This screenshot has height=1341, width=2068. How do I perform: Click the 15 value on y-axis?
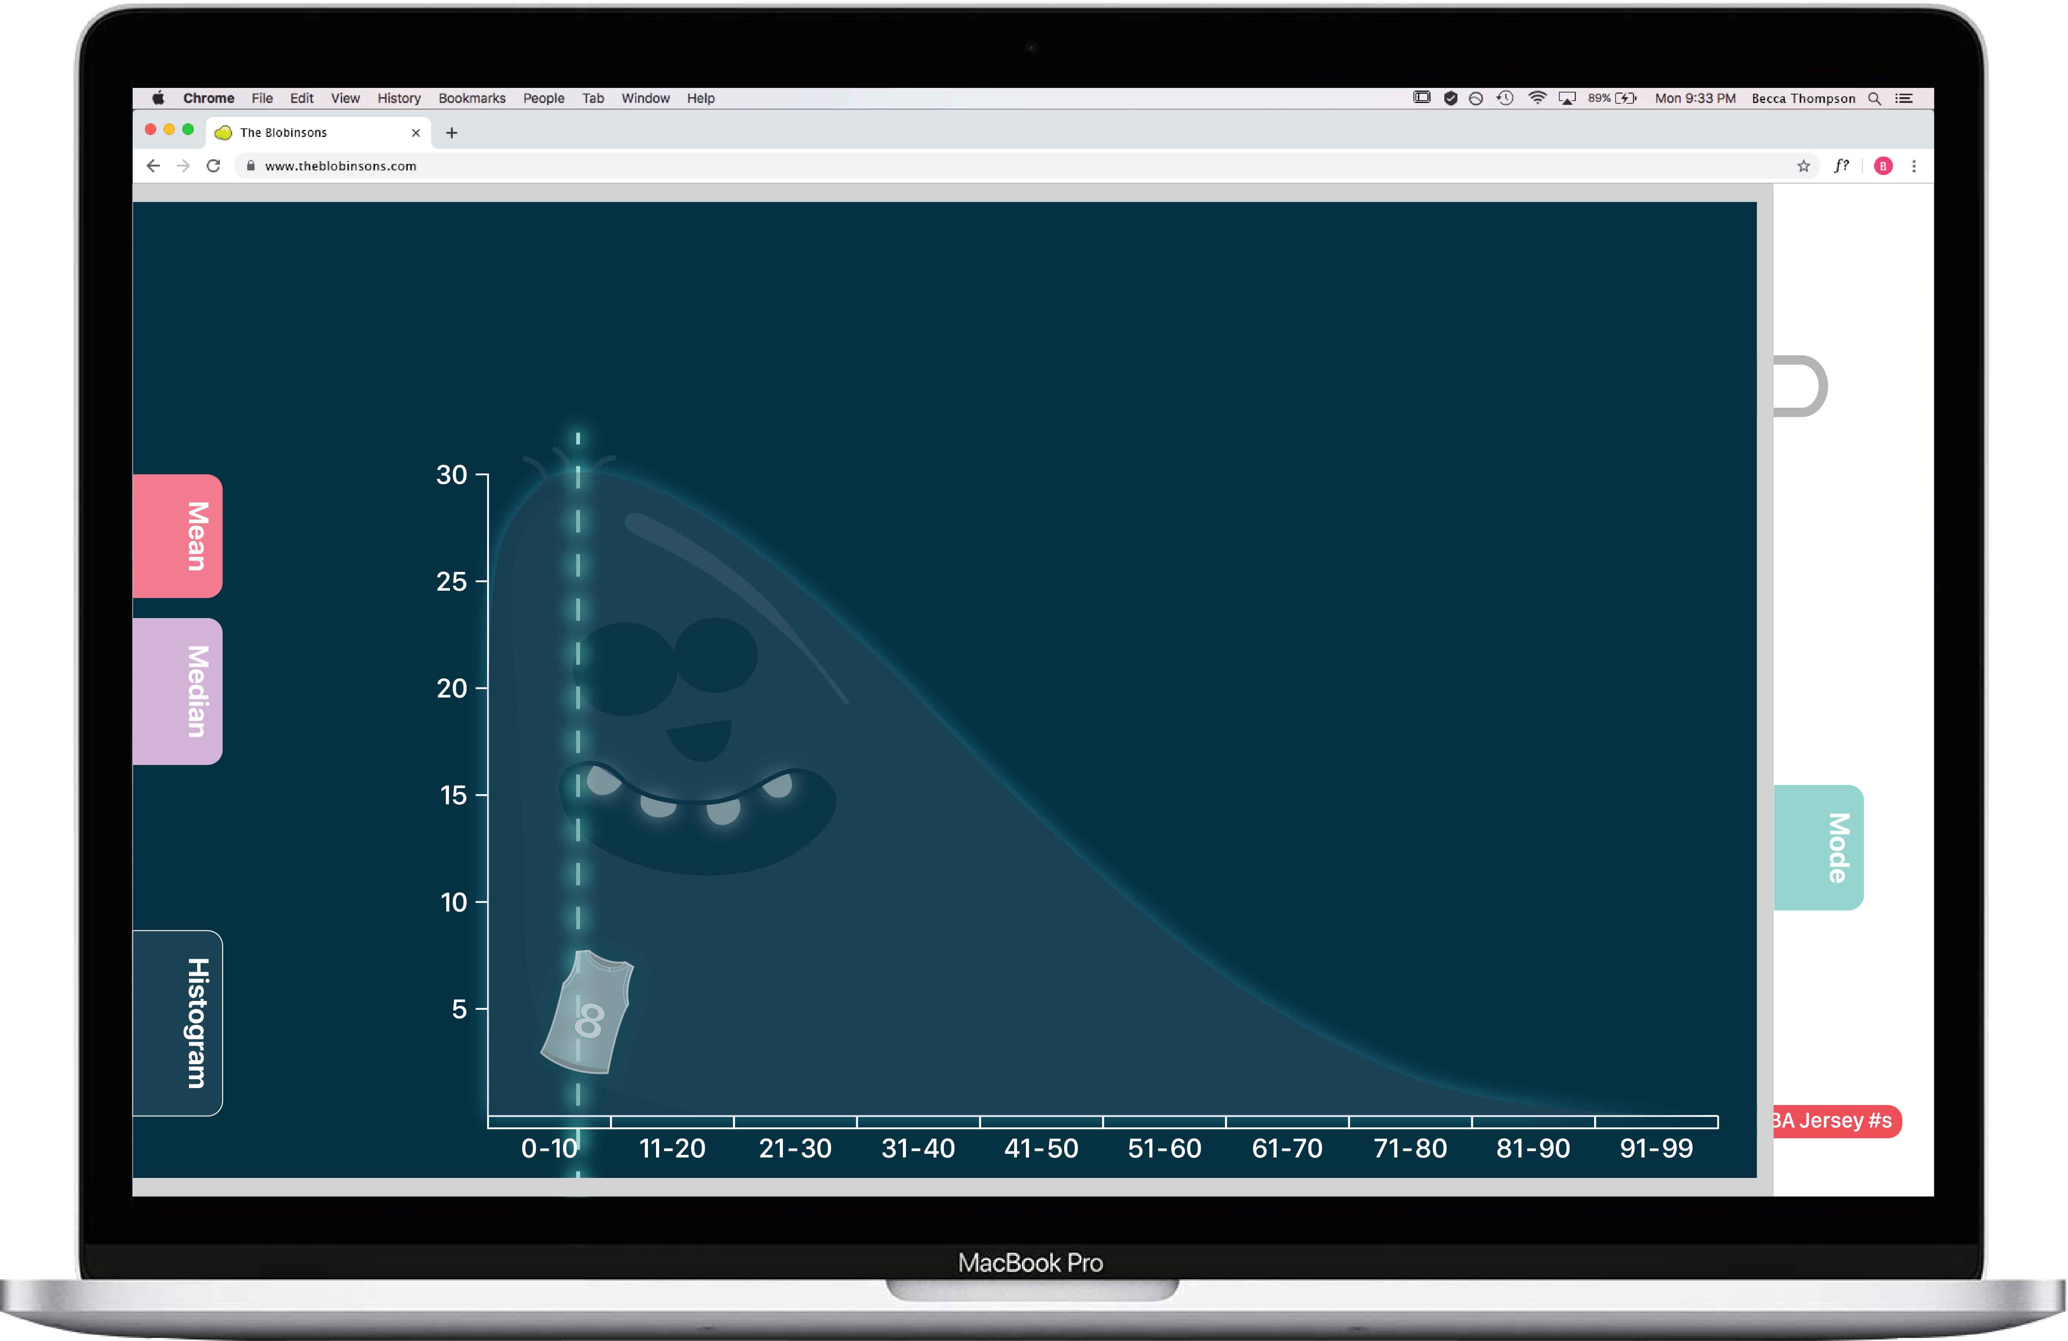tap(453, 795)
